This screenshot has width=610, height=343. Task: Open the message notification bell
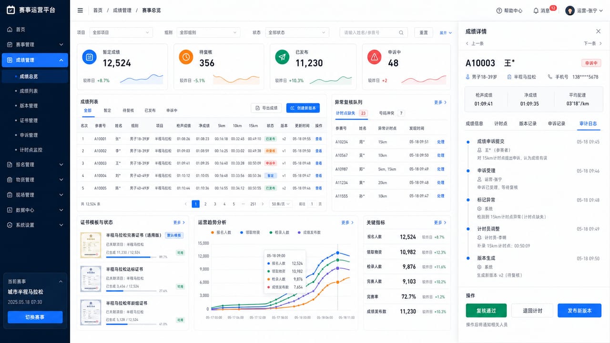pyautogui.click(x=536, y=10)
